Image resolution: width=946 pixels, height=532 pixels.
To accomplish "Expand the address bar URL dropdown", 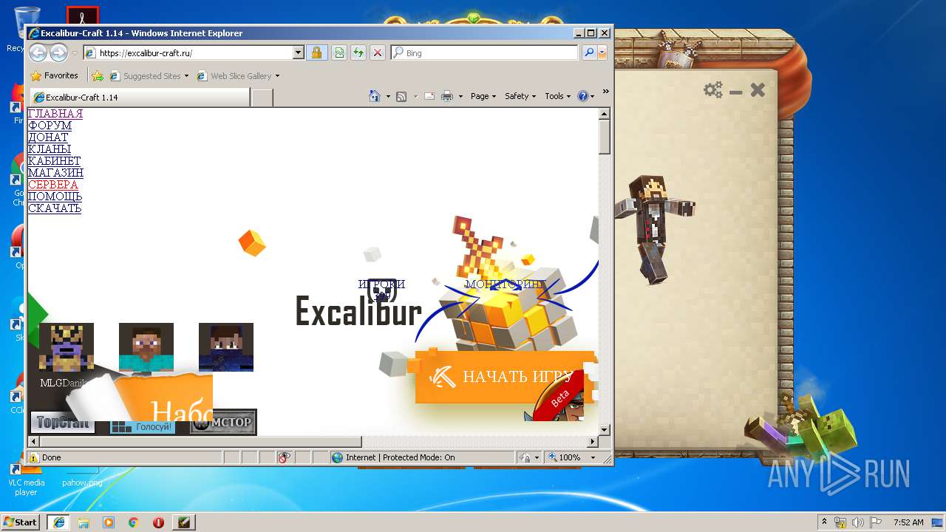I will coord(299,52).
